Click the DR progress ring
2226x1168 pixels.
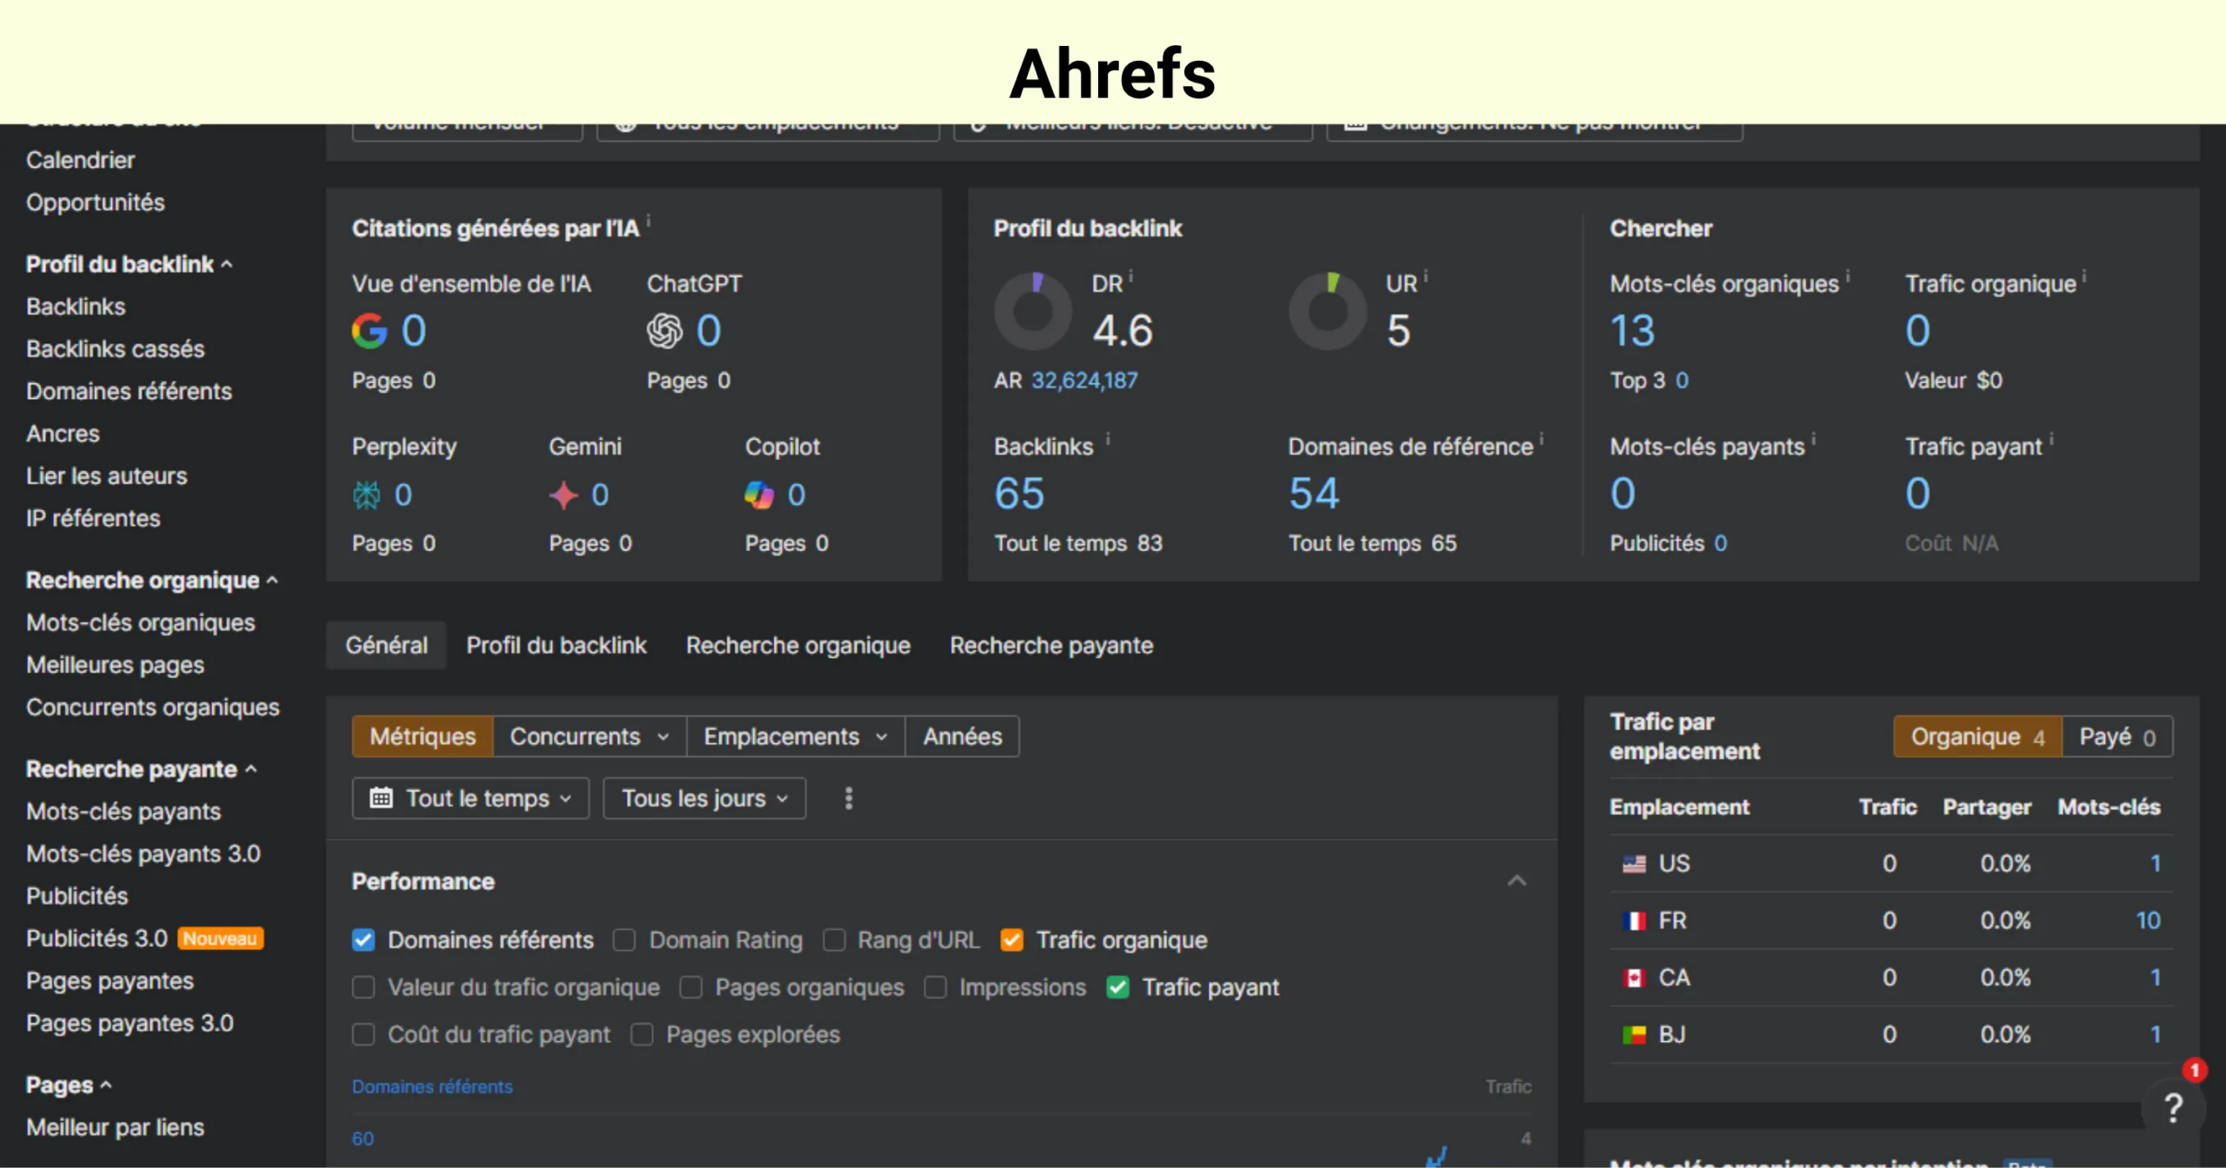coord(1032,310)
